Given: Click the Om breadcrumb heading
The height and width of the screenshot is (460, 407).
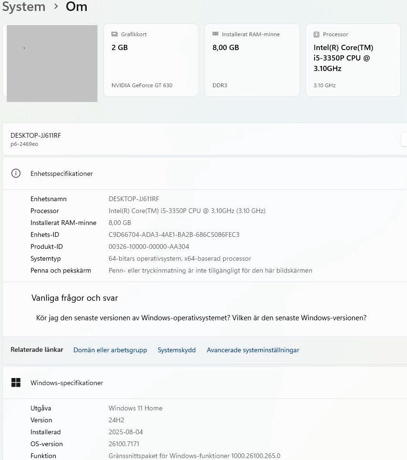Looking at the screenshot, I should [76, 7].
